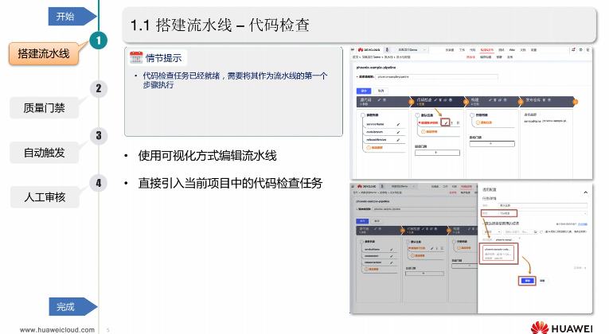Click DevCloud logo in bottom screenshot

[367, 186]
